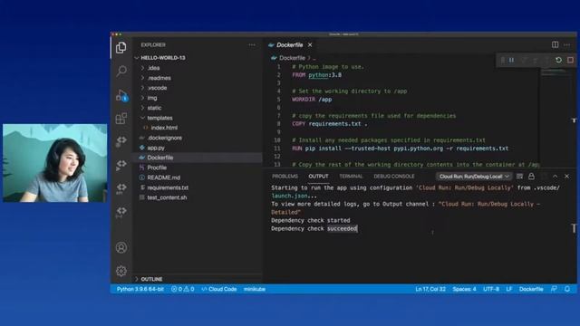580x326 pixels.
Task: Place cursor on 'WORKDIR /app' line
Action: (x=312, y=100)
